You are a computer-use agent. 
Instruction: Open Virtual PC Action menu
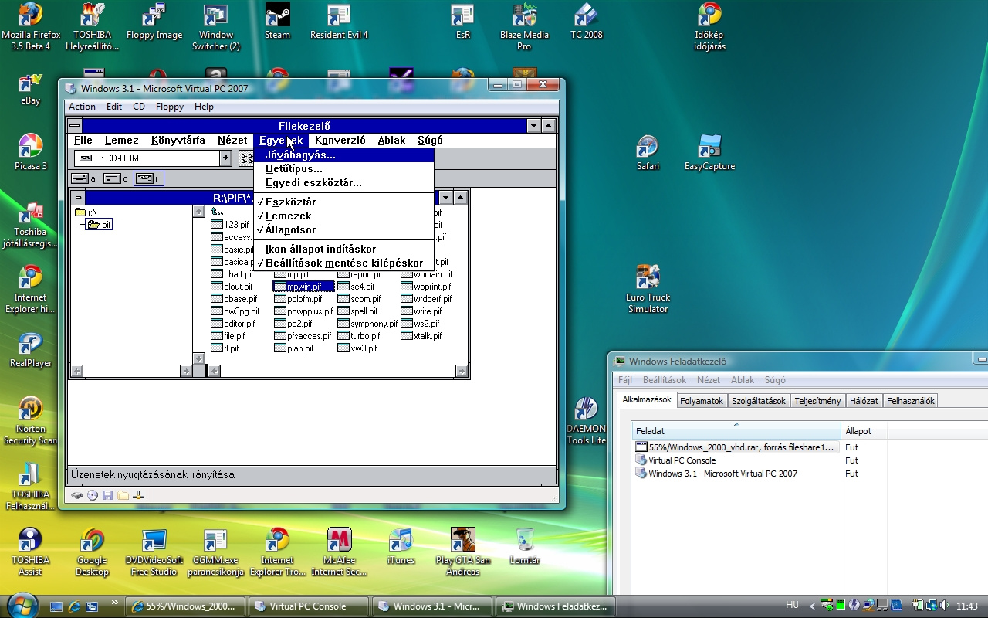tap(82, 107)
